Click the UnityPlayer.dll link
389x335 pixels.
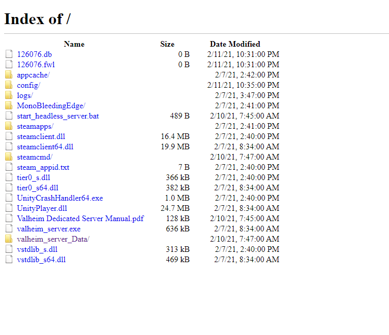[x=42, y=208]
